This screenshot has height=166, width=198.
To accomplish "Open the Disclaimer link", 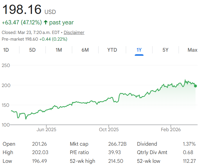I will 74,33.
